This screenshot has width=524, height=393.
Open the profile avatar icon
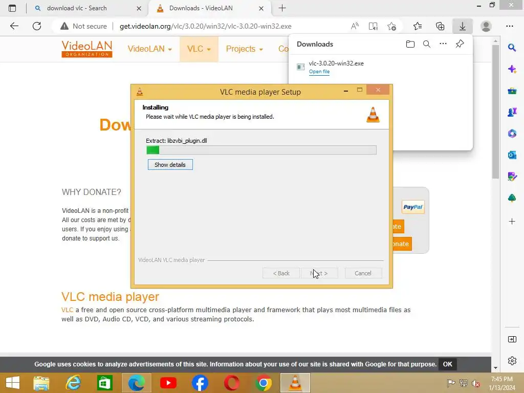click(486, 26)
